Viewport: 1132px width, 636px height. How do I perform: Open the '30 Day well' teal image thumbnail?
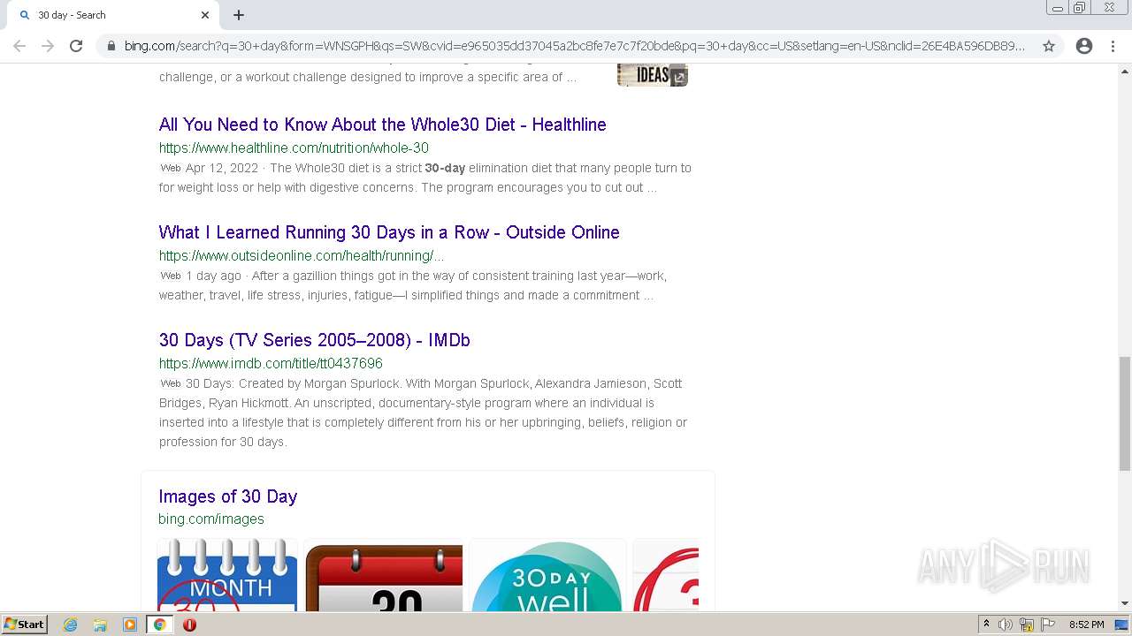pyautogui.click(x=548, y=575)
